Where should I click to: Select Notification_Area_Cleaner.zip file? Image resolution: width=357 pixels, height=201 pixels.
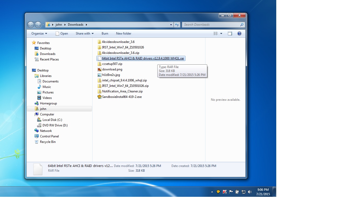click(x=122, y=91)
